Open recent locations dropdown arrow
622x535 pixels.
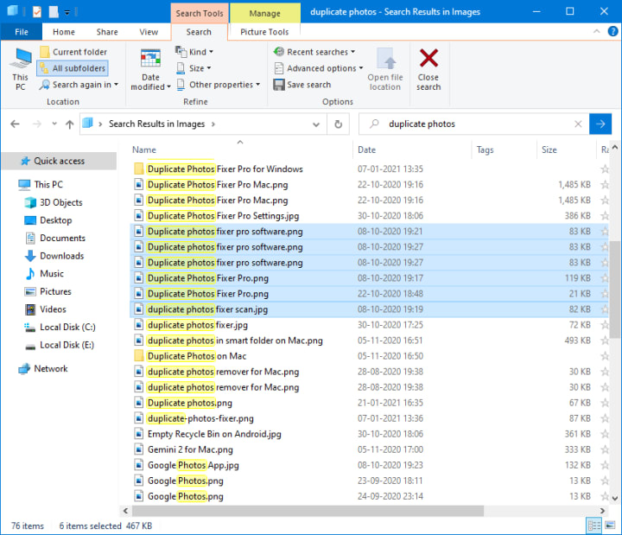coord(54,124)
